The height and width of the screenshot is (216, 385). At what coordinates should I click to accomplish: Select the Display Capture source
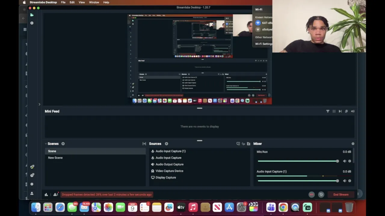(x=199, y=178)
